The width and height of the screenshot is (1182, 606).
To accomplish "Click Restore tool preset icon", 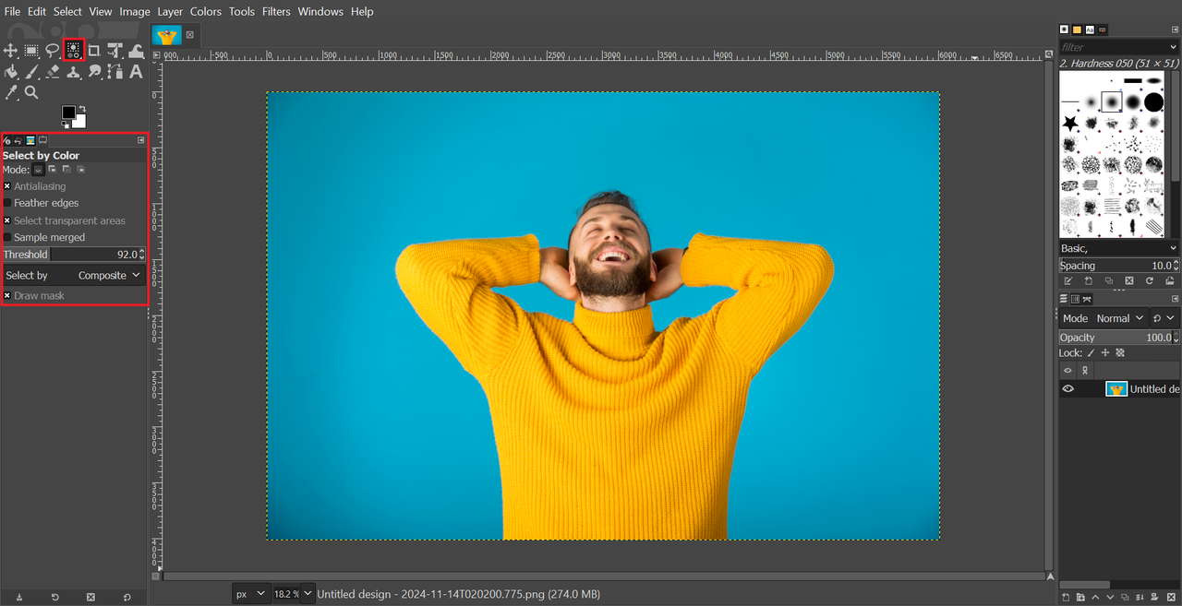I will [54, 597].
